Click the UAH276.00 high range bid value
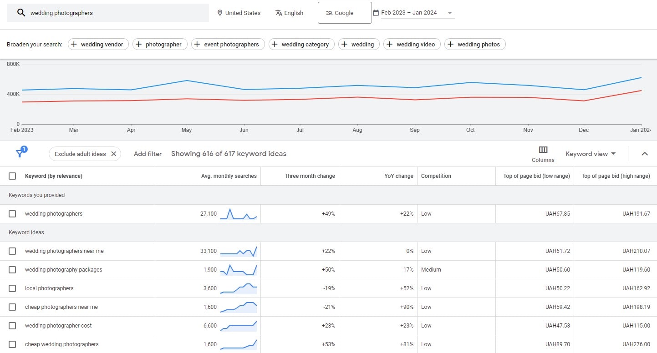Image resolution: width=657 pixels, height=353 pixels. click(x=636, y=344)
